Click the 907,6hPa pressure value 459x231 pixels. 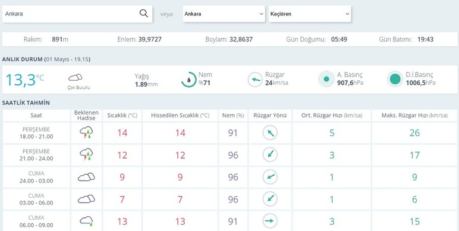[350, 83]
